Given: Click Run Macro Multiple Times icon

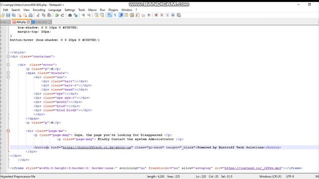Looking at the screenshot, I should [173, 15].
